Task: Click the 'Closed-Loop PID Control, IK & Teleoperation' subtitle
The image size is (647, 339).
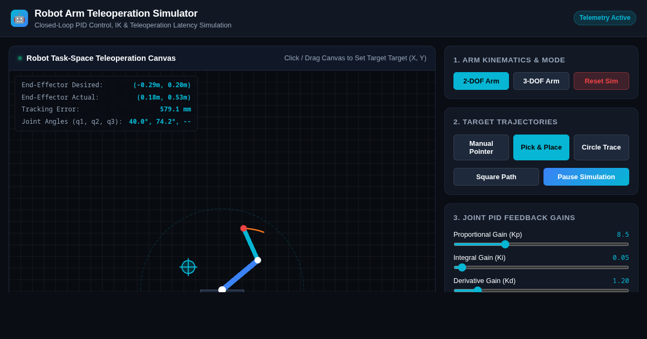Action: coord(133,25)
